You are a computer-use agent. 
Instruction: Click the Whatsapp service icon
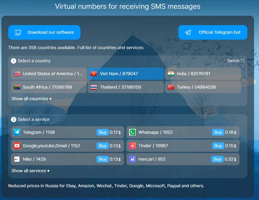tap(132, 132)
